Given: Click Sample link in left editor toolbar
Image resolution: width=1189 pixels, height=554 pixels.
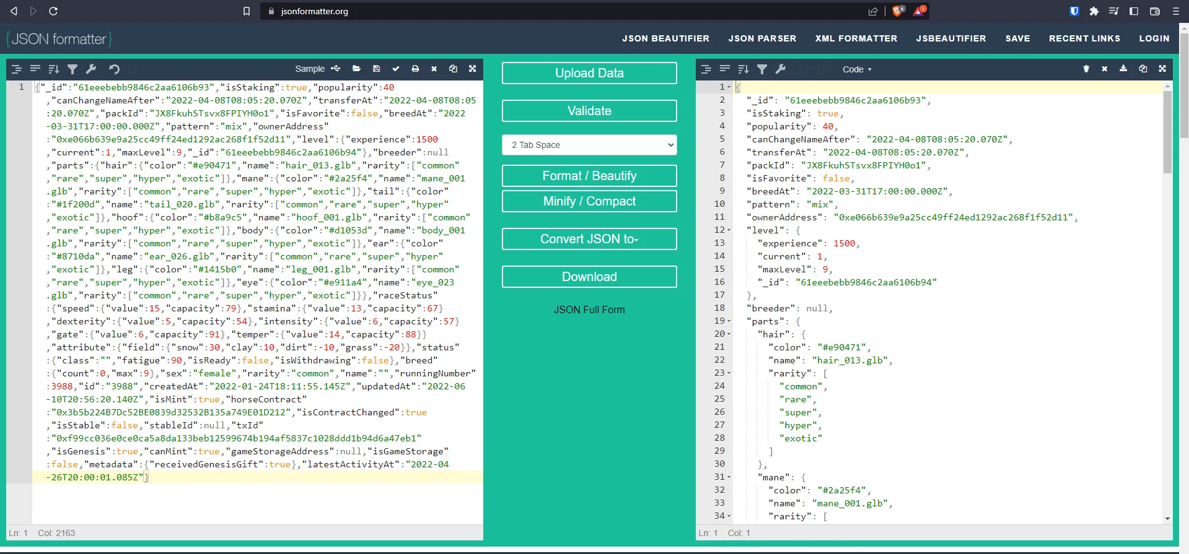Looking at the screenshot, I should tap(310, 69).
